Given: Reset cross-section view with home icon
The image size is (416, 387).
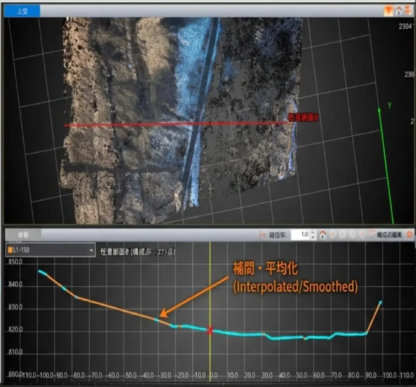Looking at the screenshot, I should (323, 235).
